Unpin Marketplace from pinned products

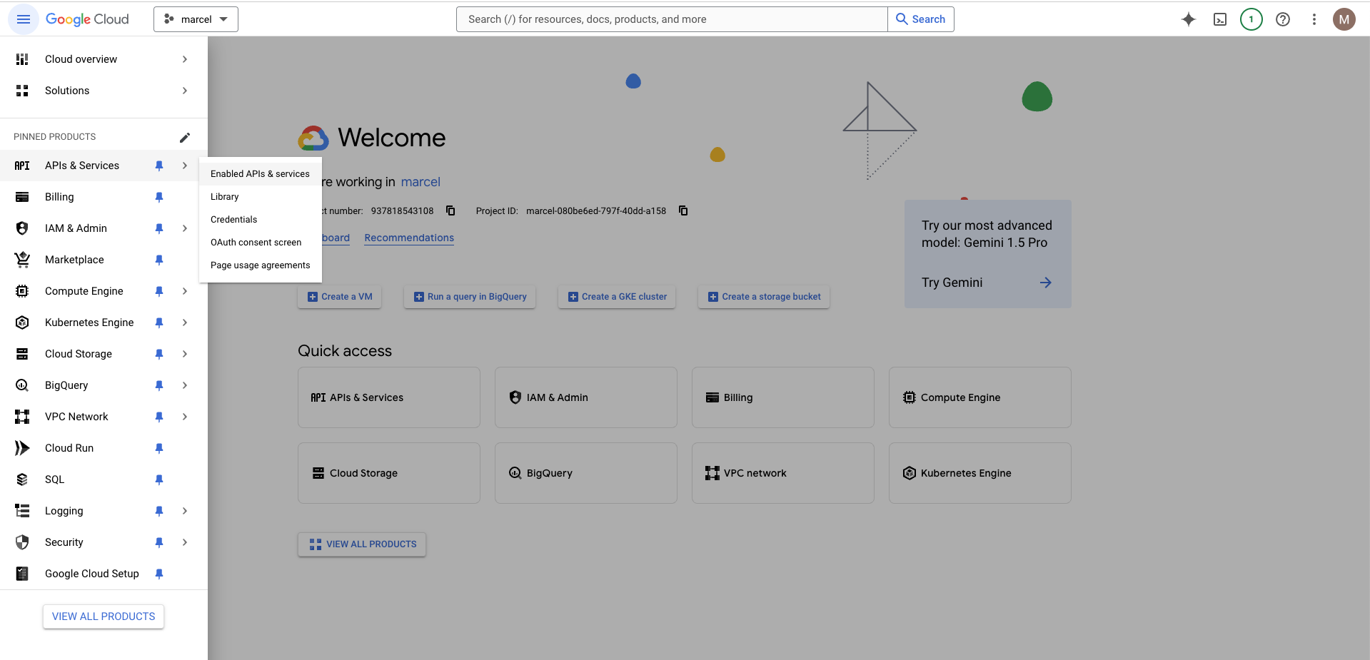[x=159, y=260]
